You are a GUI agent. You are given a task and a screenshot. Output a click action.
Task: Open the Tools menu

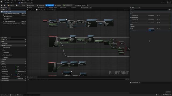click(28, 1)
